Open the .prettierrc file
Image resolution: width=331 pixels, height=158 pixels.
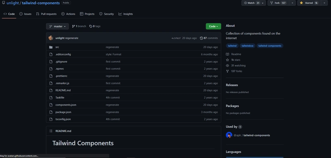[x=61, y=76]
